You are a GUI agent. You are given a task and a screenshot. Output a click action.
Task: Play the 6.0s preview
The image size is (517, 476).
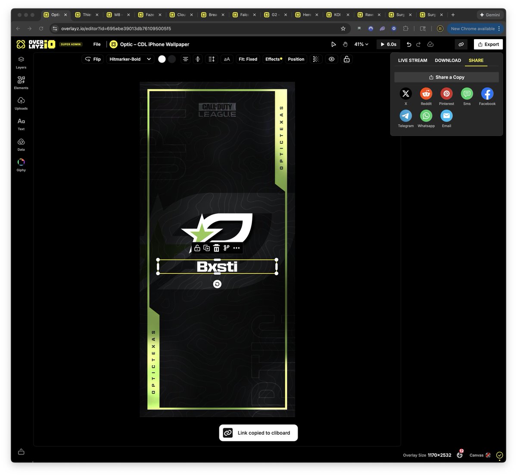tap(388, 44)
